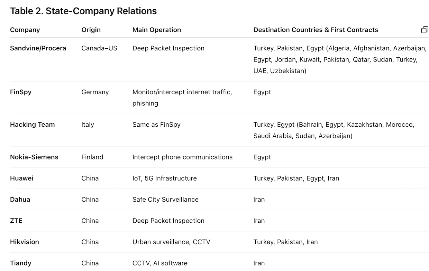
Task: Select the Nokia-Siemens company cell
Action: 34,157
